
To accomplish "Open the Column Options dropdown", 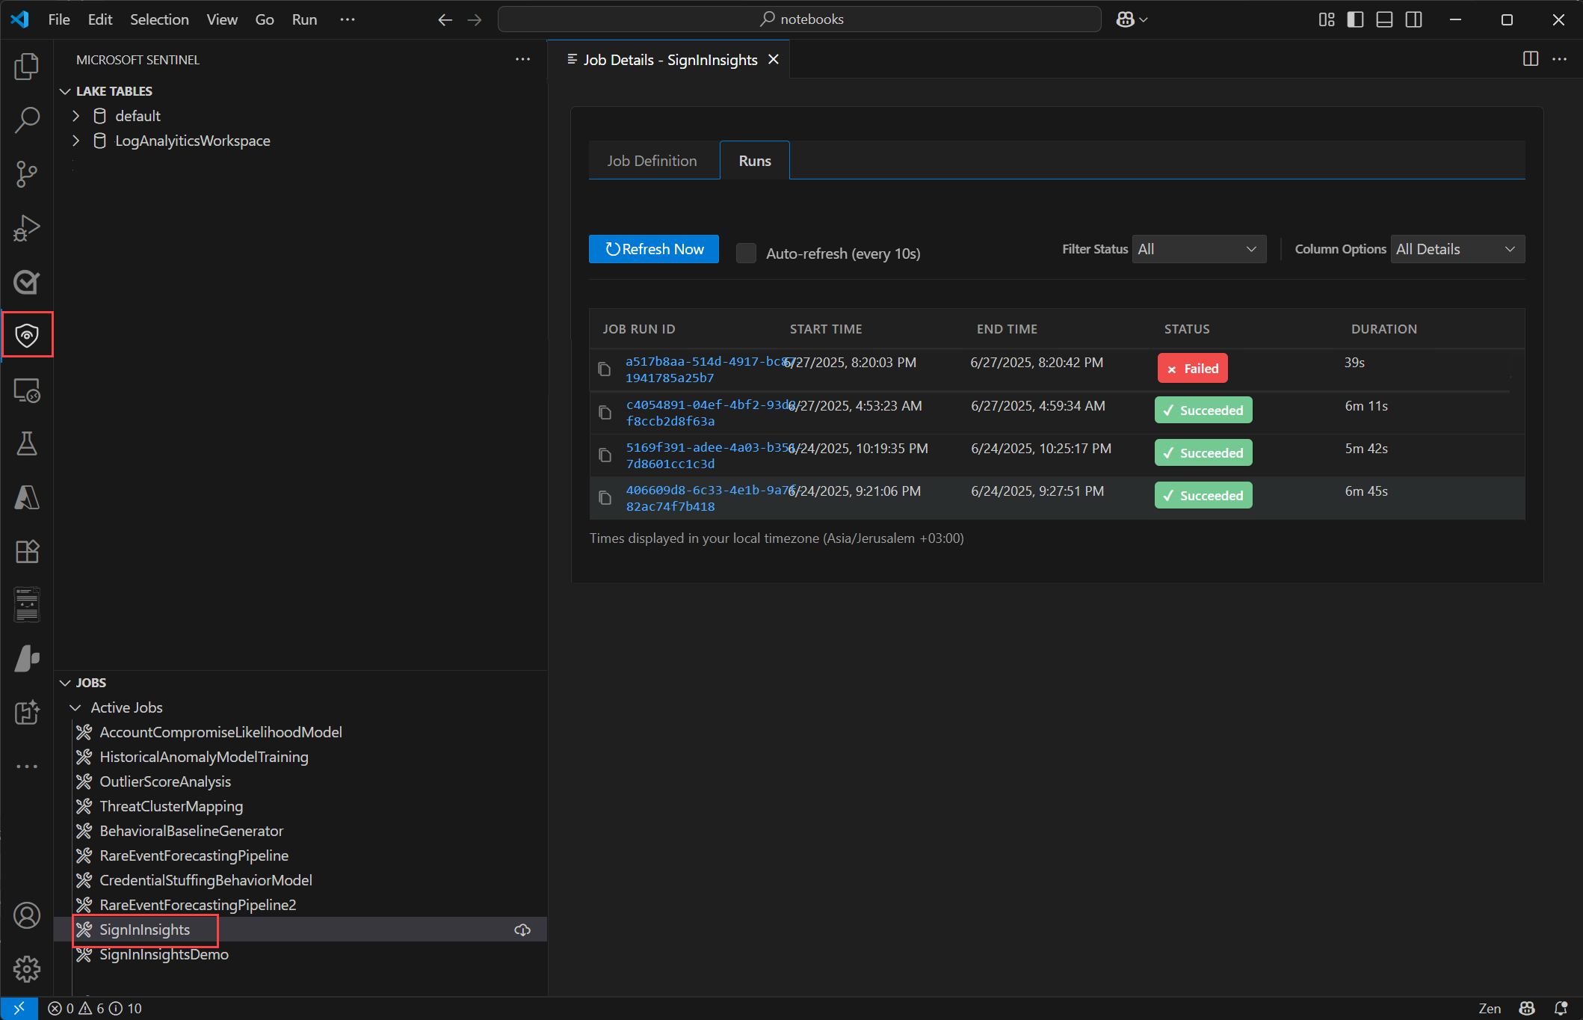I will coord(1457,249).
